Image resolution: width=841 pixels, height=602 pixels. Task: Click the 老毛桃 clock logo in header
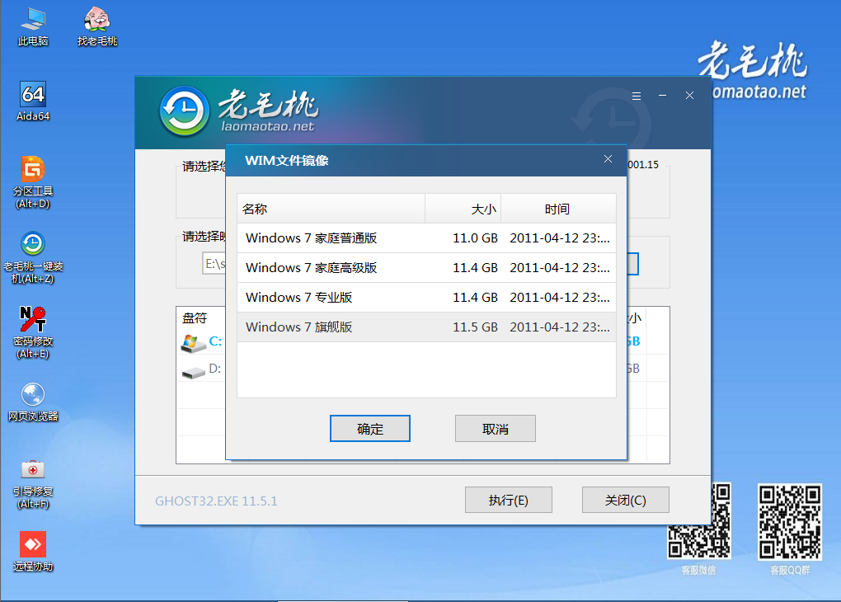184,111
